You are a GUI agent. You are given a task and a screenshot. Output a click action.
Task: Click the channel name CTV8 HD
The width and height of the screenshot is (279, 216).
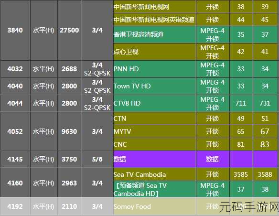pos(154,103)
